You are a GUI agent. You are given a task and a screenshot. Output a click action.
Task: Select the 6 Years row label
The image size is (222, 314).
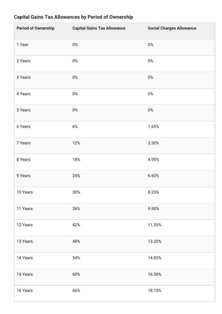24,127
